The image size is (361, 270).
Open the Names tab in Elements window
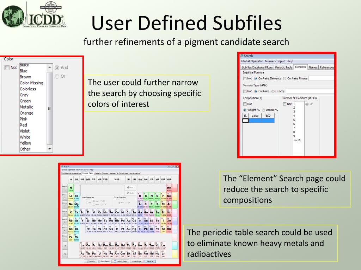(x=313, y=67)
